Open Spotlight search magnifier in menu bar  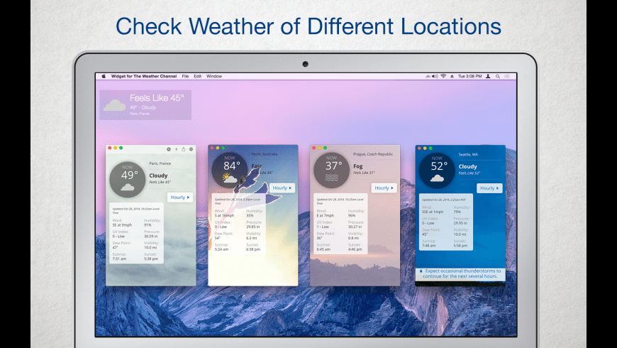(498, 77)
